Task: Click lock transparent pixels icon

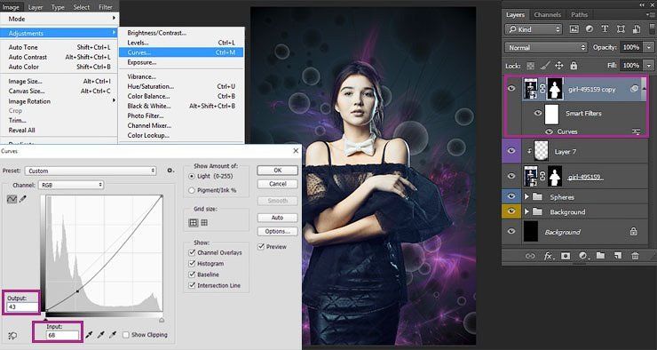Action: tap(530, 66)
